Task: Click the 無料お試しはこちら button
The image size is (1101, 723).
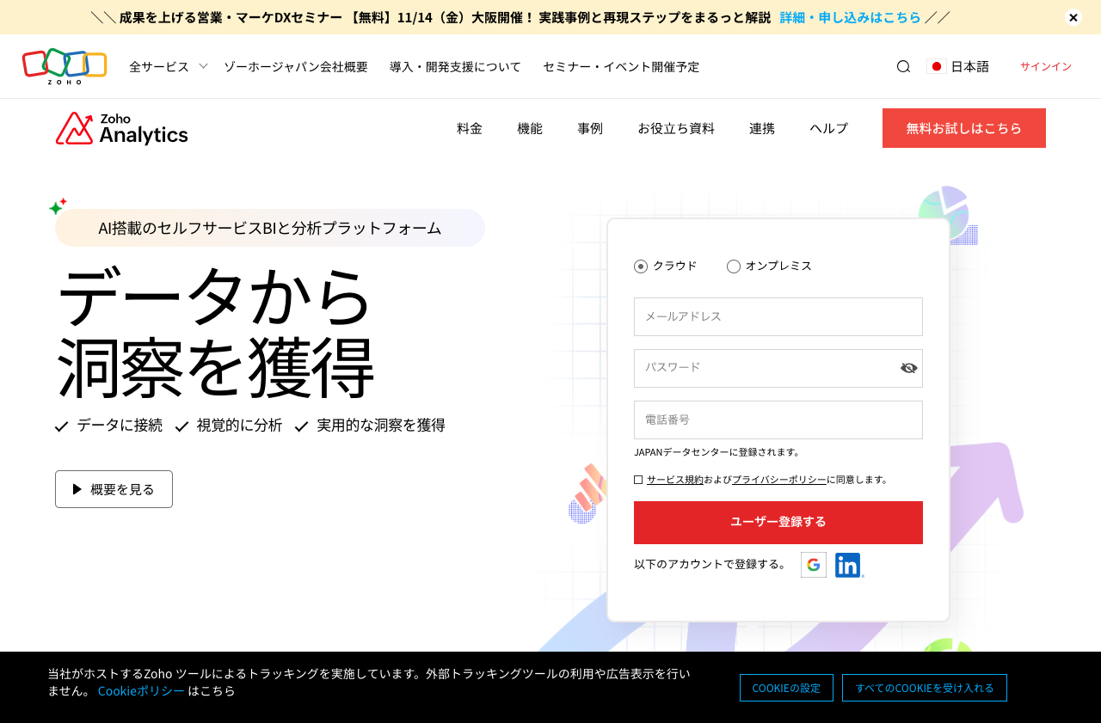Action: click(x=963, y=127)
